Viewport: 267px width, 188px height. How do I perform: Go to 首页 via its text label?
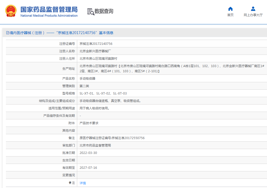(x=230, y=15)
